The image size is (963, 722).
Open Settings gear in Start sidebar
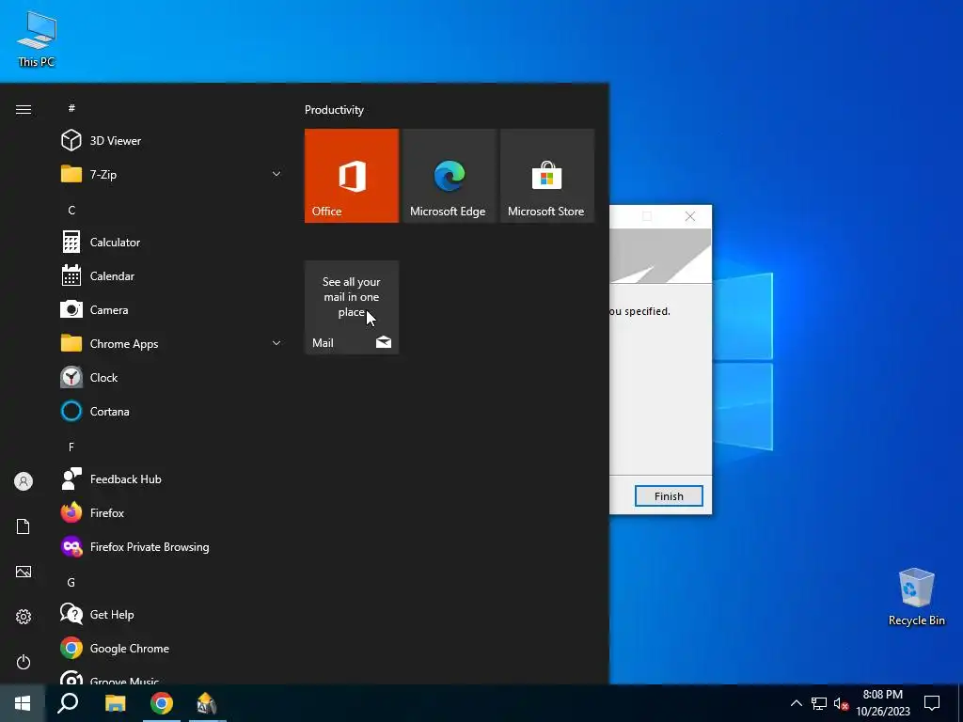24,617
